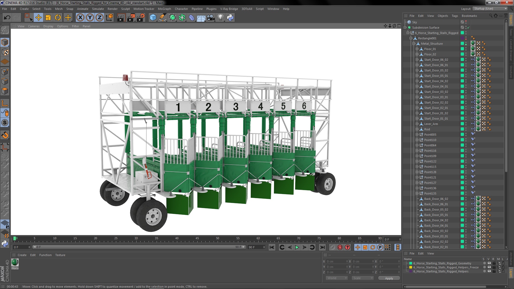
Task: Go to end of animation
Action: [x=322, y=247]
